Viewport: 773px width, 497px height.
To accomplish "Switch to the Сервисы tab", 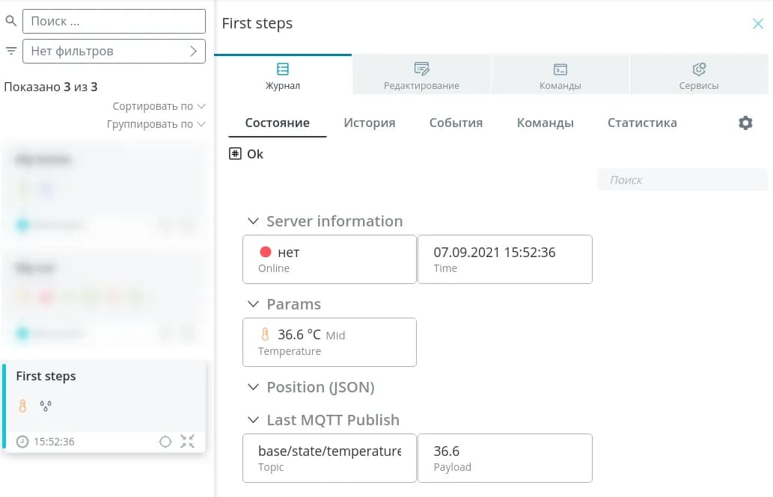I will (699, 75).
